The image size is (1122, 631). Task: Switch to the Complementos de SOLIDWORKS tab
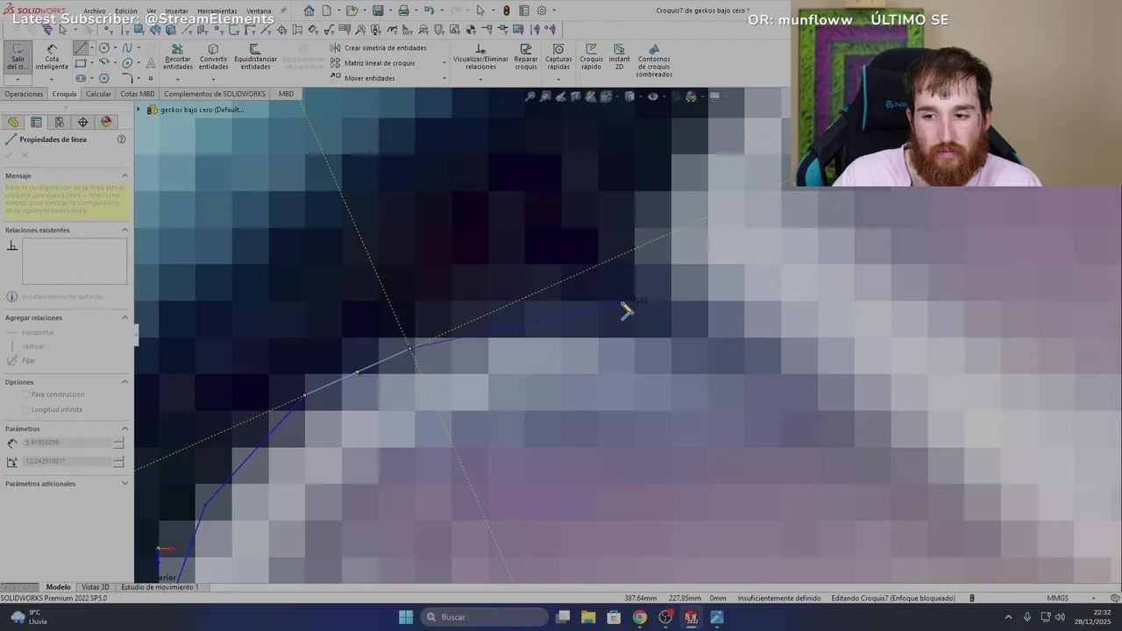215,94
